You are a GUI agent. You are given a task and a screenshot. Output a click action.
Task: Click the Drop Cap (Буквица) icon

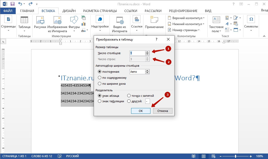point(227,30)
